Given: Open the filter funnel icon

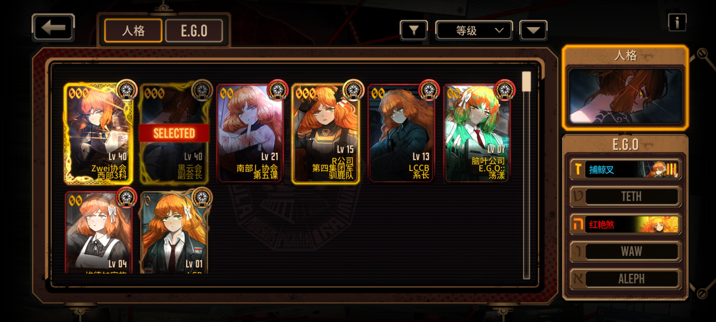Looking at the screenshot, I should pyautogui.click(x=413, y=30).
